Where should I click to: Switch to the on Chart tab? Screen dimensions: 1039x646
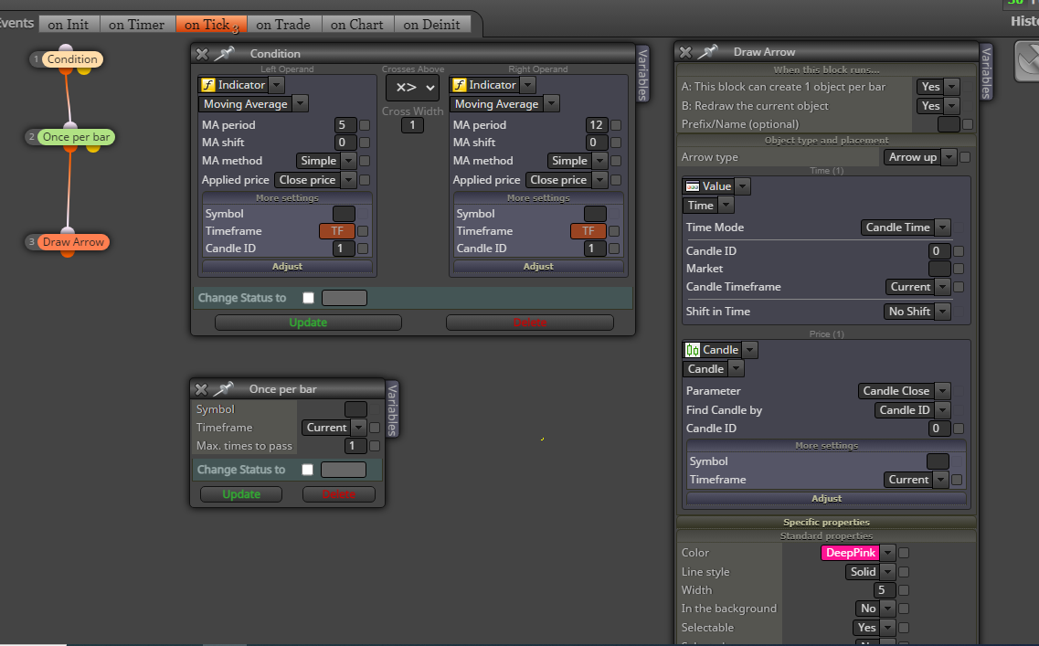click(x=357, y=25)
